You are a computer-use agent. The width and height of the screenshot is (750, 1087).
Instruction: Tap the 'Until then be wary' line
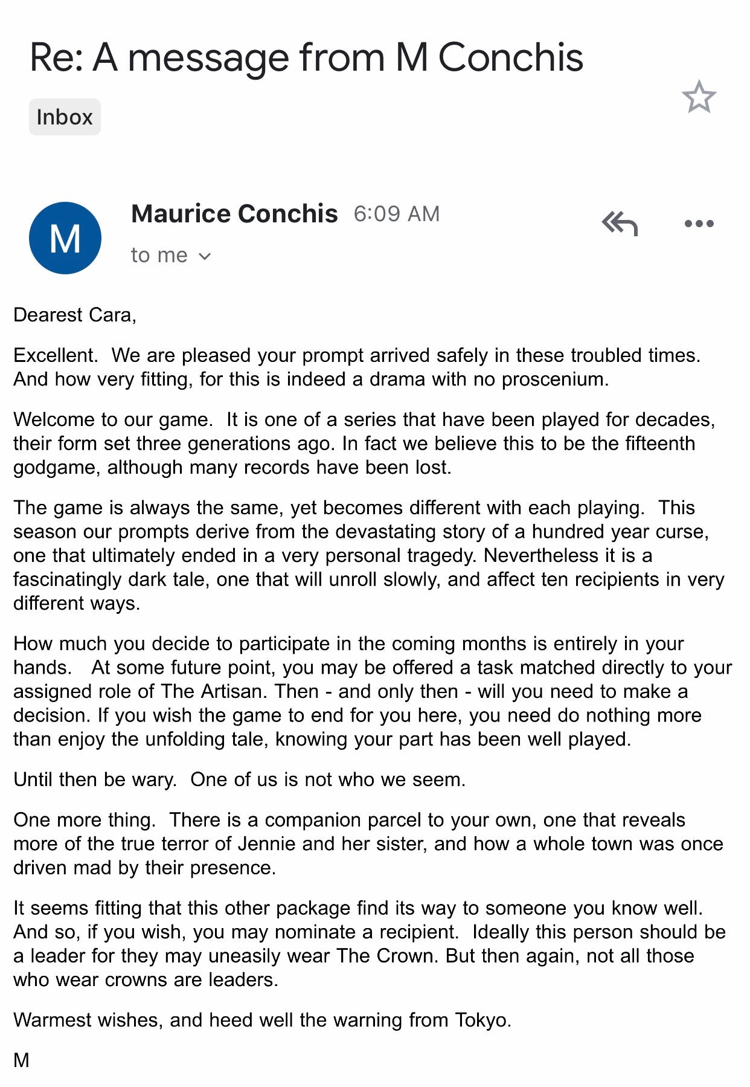point(239,779)
